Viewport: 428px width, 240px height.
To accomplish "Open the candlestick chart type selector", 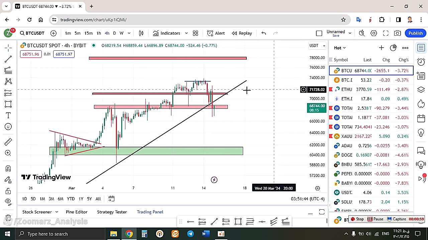I will pyautogui.click(x=141, y=33).
